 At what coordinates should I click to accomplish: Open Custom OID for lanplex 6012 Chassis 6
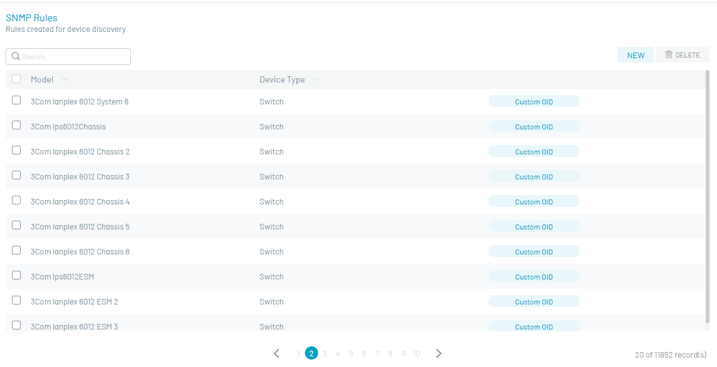534,251
